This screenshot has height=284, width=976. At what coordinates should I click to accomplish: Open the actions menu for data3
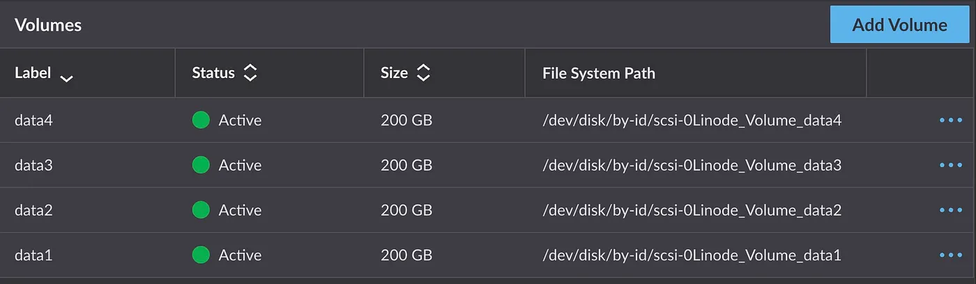pyautogui.click(x=950, y=165)
